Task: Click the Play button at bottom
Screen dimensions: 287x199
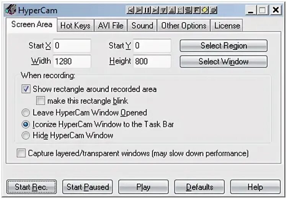Action: pos(143,187)
